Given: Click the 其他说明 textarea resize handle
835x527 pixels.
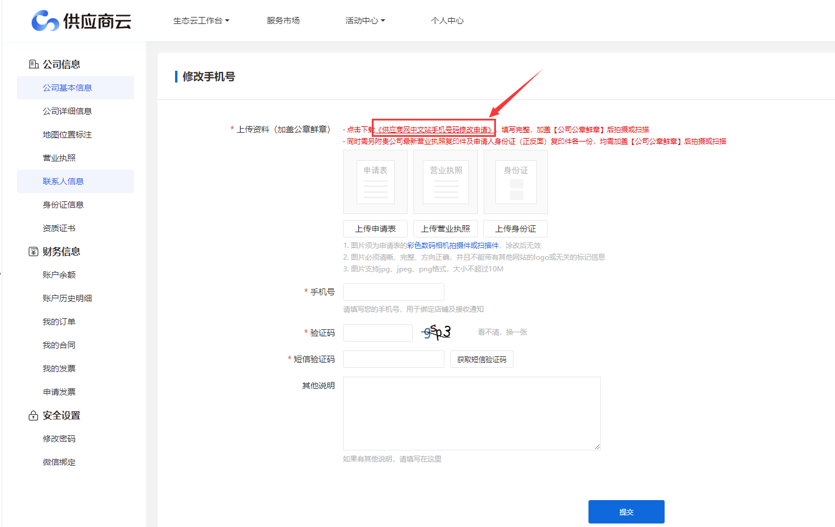Looking at the screenshot, I should click(597, 447).
